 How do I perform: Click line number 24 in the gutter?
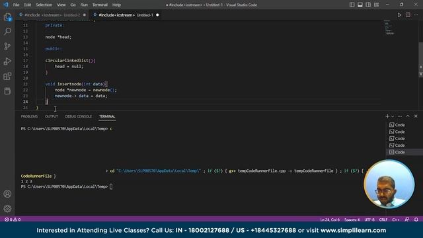tap(25, 102)
